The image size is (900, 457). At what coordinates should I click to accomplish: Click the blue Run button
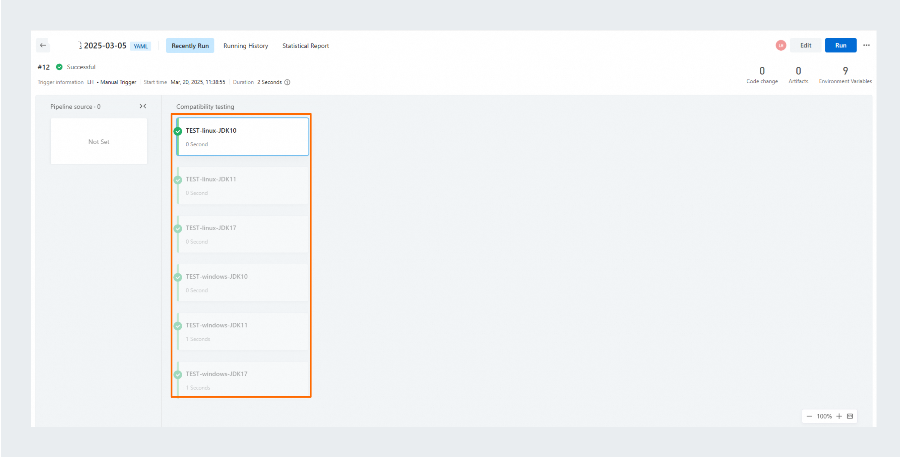tap(841, 45)
